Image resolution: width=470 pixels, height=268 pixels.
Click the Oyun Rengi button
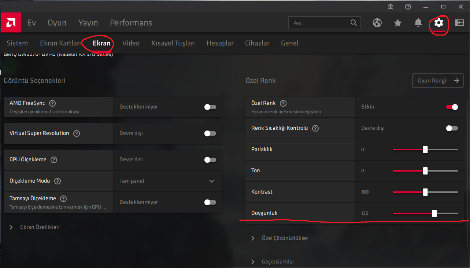pyautogui.click(x=438, y=81)
